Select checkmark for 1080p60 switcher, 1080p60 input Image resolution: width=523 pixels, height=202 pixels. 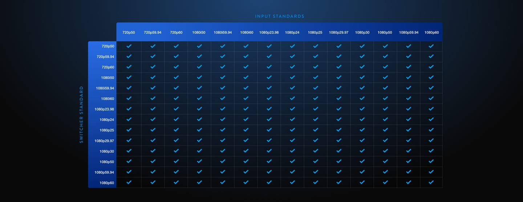pyautogui.click(x=431, y=182)
